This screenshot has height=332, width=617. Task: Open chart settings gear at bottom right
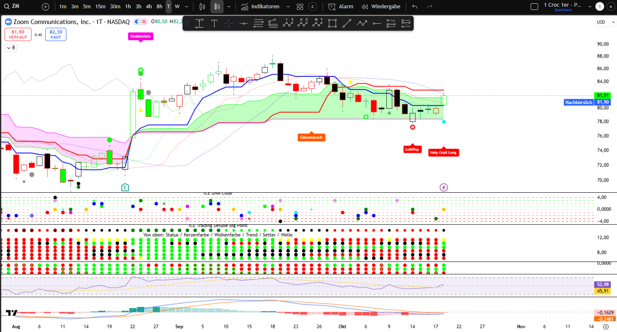coord(606,327)
